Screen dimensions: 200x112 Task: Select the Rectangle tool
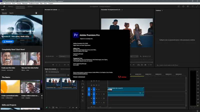point(83,91)
